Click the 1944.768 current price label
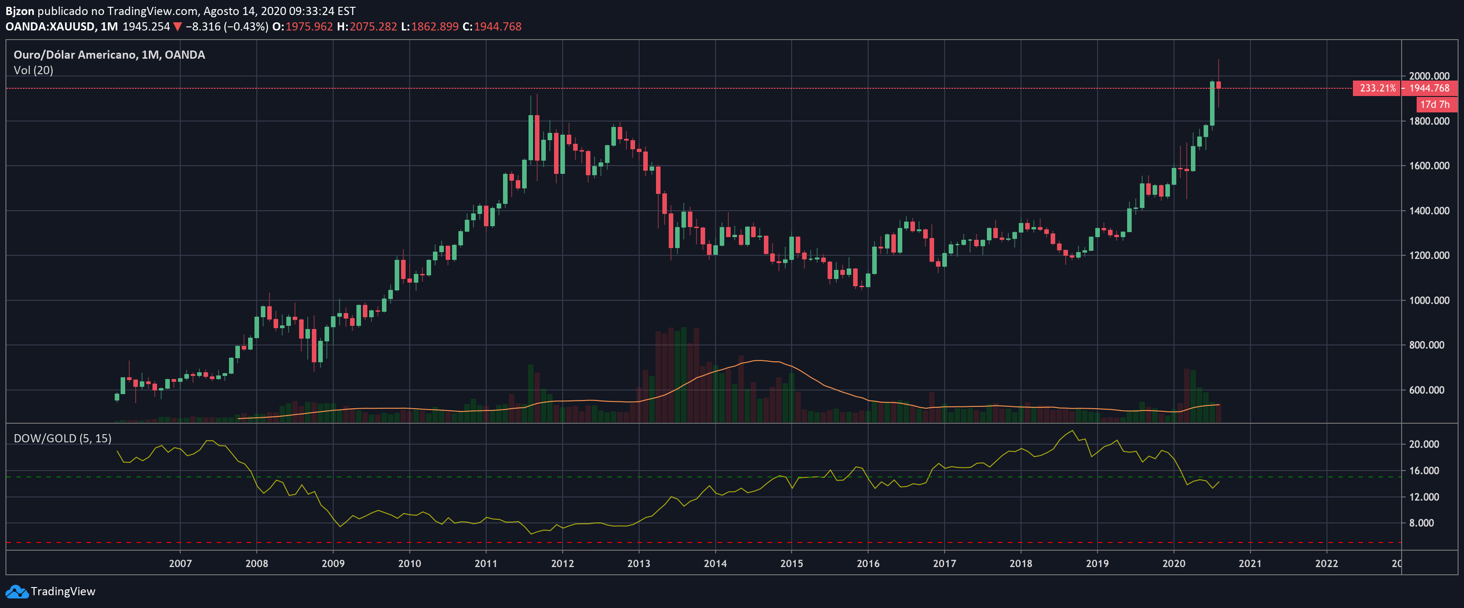This screenshot has height=608, width=1464. pos(1429,88)
